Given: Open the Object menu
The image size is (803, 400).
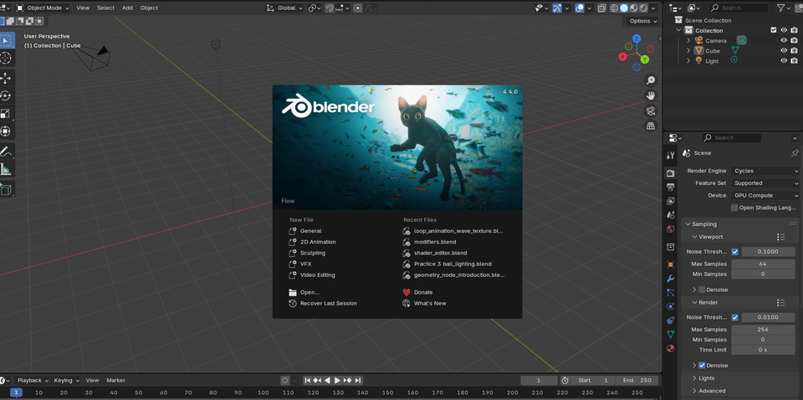Looking at the screenshot, I should point(149,8).
